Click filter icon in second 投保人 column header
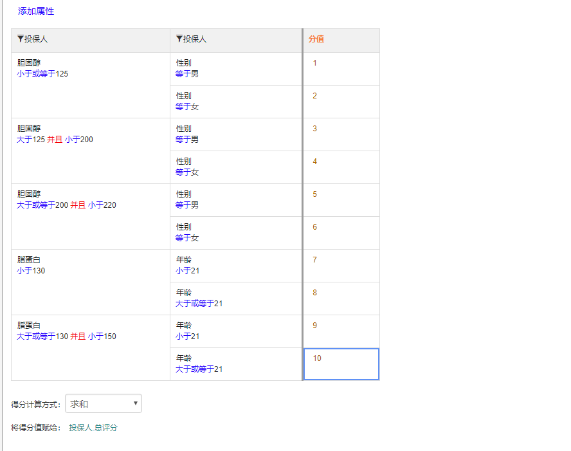The width and height of the screenshot is (571, 451). coord(179,39)
